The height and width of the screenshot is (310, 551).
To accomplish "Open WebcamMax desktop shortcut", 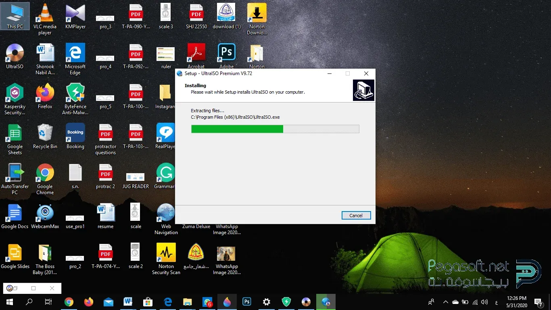I will pos(45,216).
